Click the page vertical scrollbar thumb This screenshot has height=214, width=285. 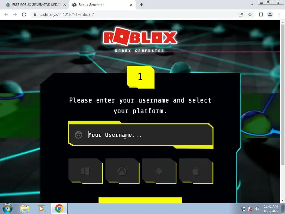pyautogui.click(x=282, y=95)
